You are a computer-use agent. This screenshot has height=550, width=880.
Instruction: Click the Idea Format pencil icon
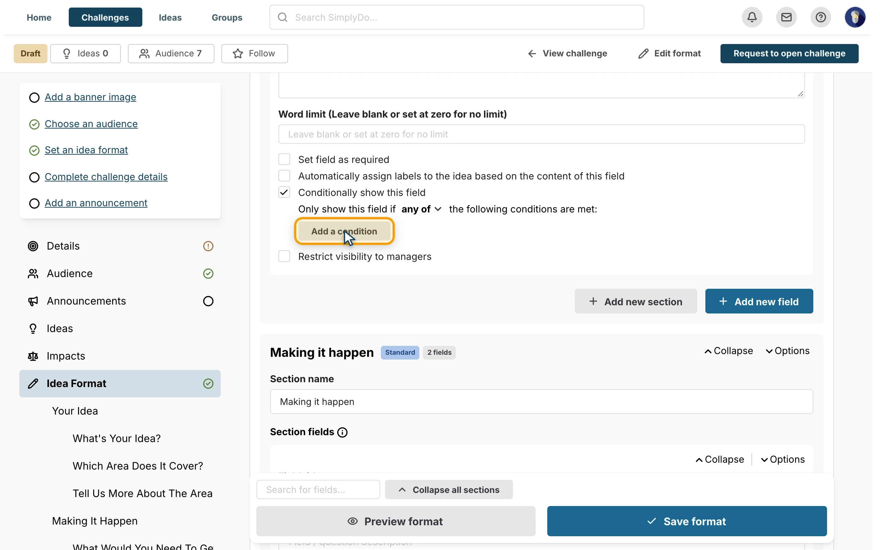click(33, 383)
